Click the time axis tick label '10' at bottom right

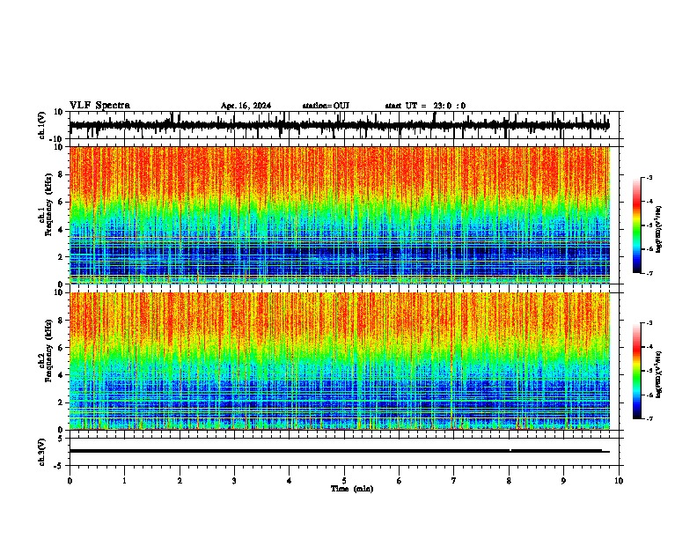click(x=619, y=481)
